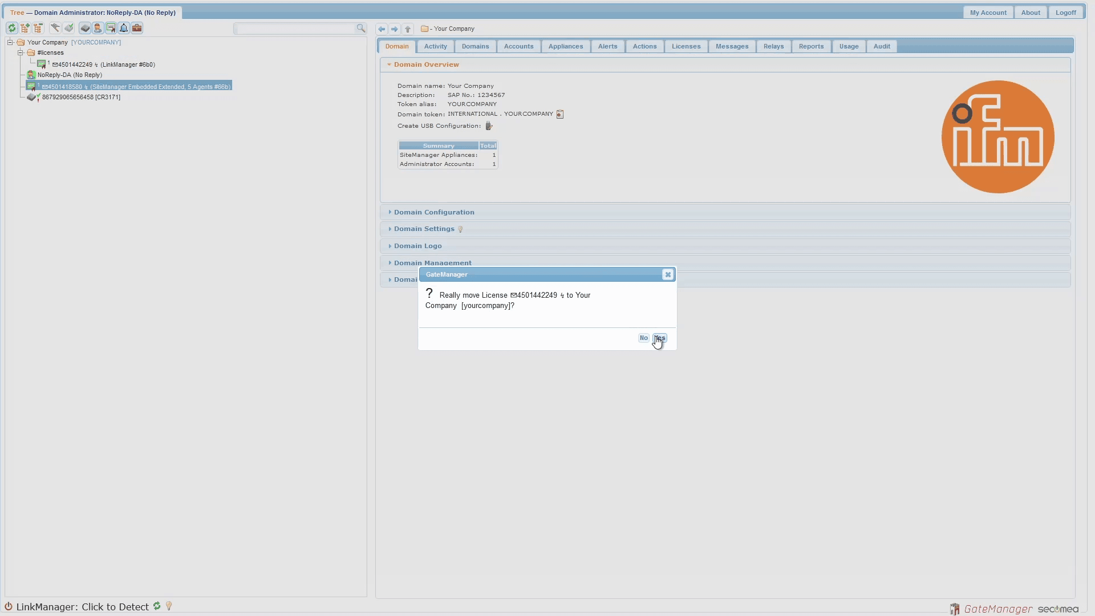
Task: Click the Create USB Configuration icon
Action: coord(489,126)
